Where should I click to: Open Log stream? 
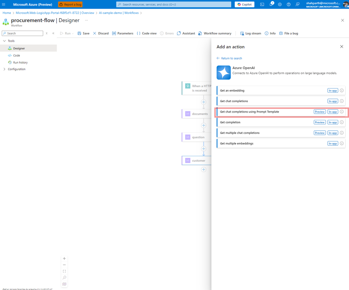tap(250, 33)
